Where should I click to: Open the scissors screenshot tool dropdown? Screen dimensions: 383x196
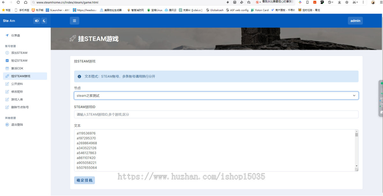tap(355, 2)
